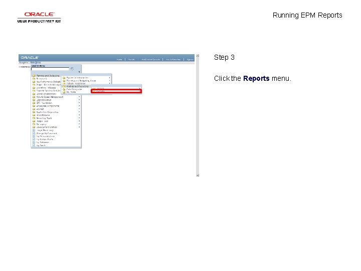Open the System Administration submenu folder

[77, 78]
